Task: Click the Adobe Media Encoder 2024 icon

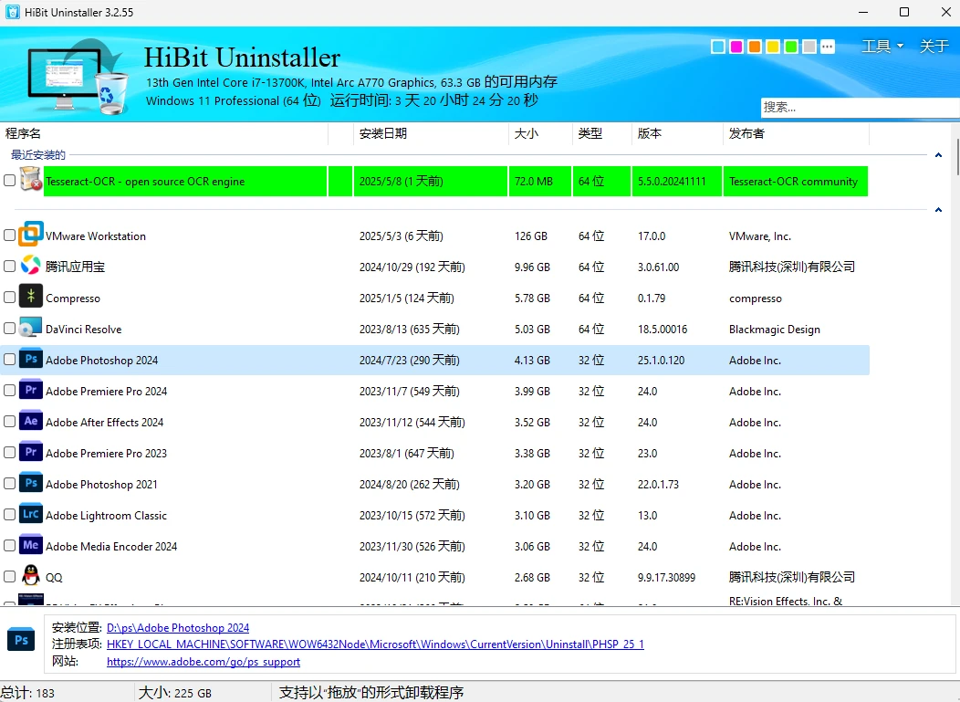Action: tap(31, 546)
